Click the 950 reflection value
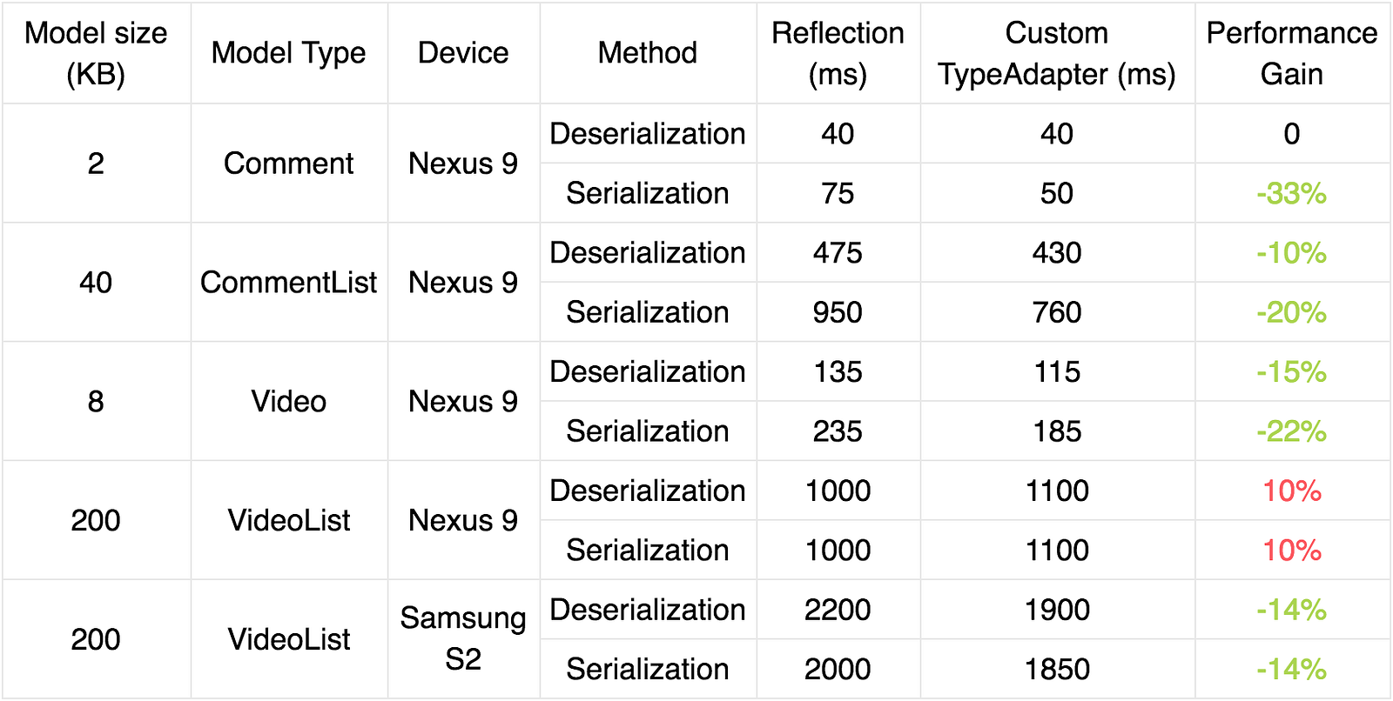The image size is (1393, 701). coord(838,312)
